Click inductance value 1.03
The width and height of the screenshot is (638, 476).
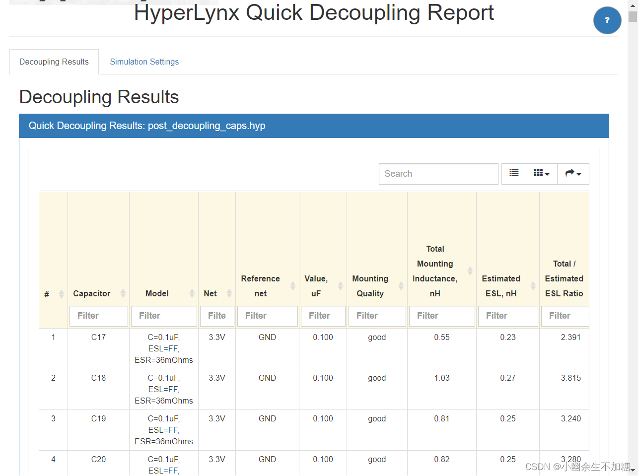point(442,378)
